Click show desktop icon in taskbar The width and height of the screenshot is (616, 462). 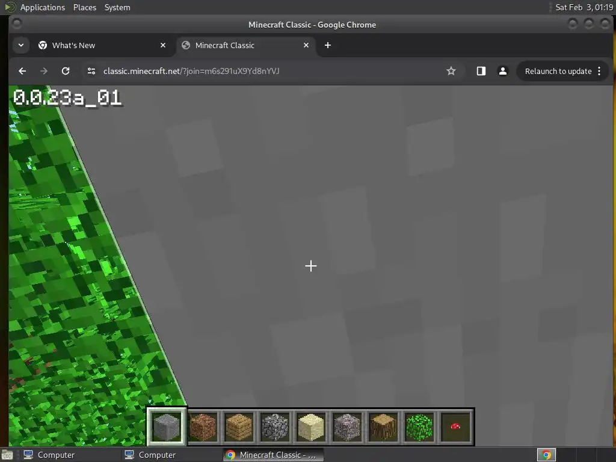[x=7, y=455]
